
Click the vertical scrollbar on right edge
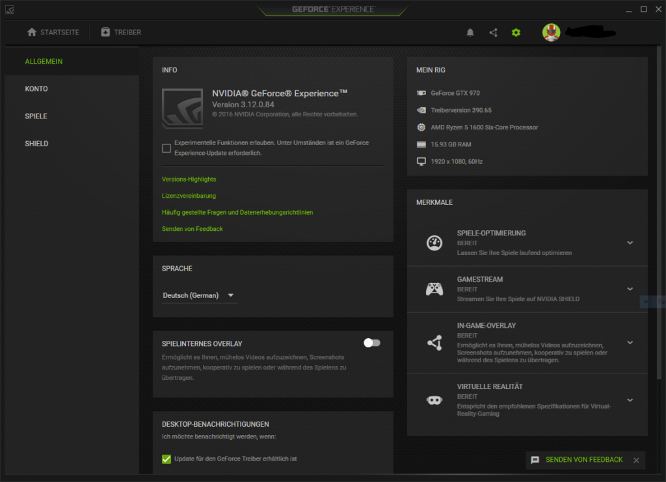[x=659, y=212]
